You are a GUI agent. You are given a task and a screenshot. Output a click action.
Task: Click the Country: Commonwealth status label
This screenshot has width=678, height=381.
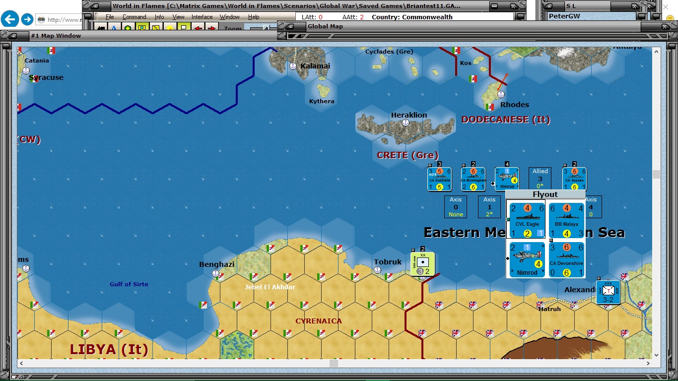[412, 17]
